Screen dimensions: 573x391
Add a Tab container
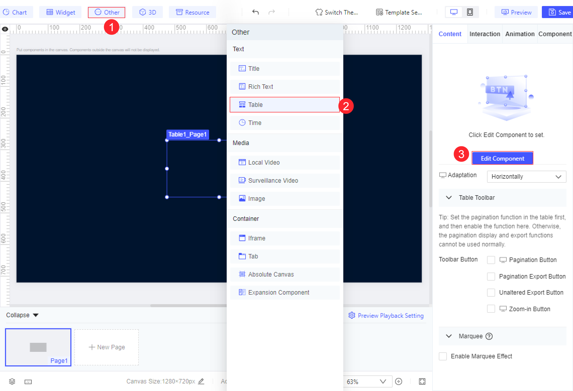285,256
